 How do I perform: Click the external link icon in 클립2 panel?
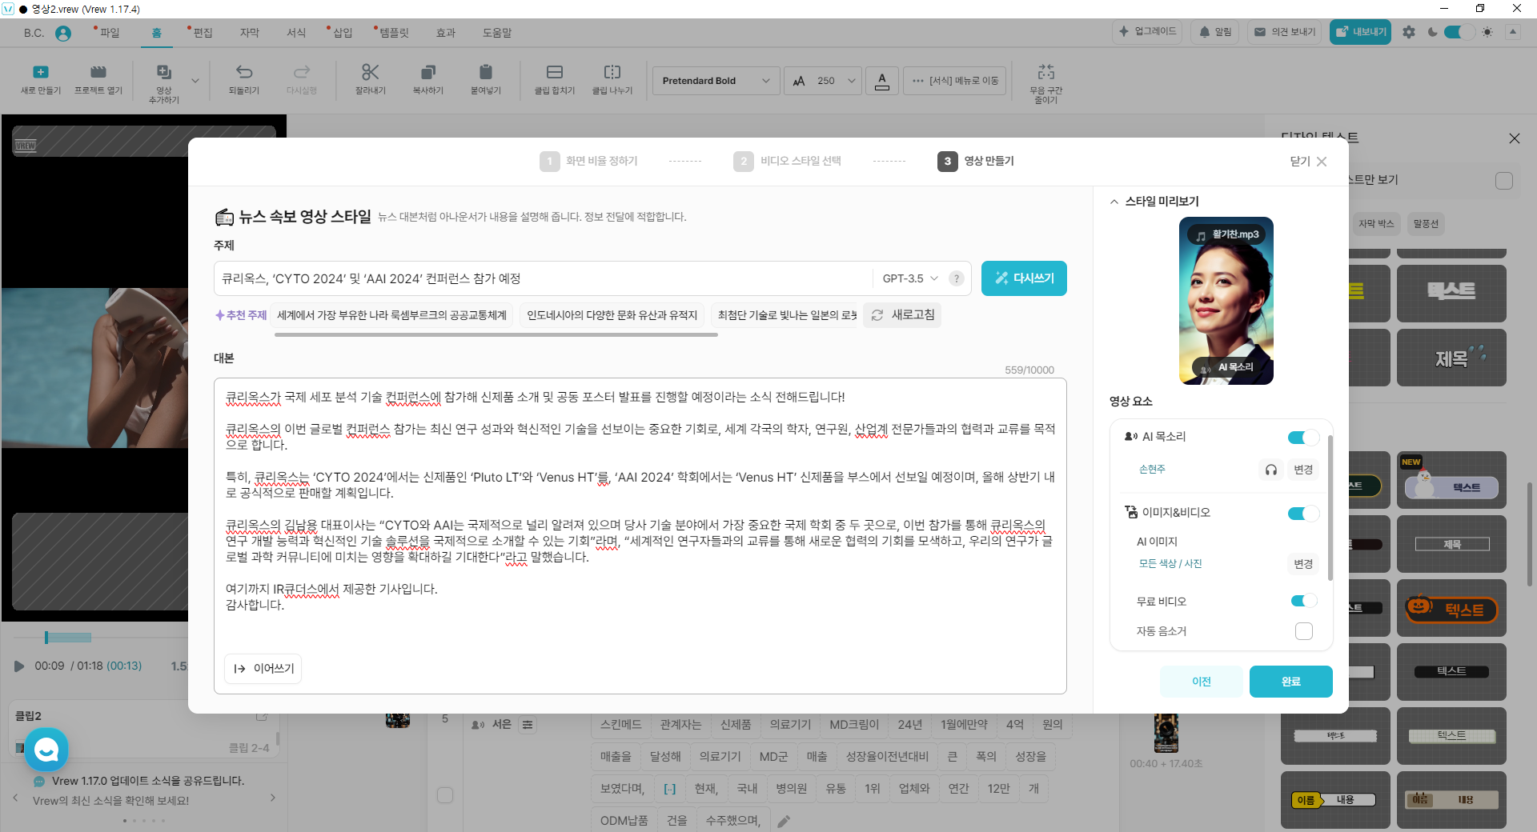tap(262, 715)
